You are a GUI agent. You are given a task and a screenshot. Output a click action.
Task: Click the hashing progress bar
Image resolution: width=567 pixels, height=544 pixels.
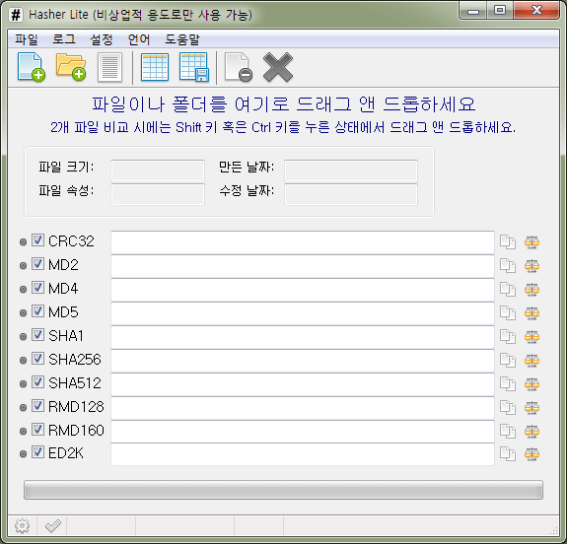pyautogui.click(x=284, y=490)
